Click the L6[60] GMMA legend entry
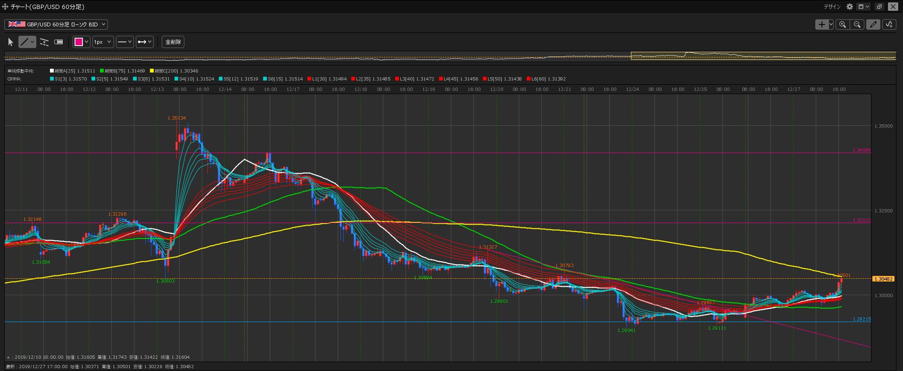The image size is (903, 371). [546, 79]
